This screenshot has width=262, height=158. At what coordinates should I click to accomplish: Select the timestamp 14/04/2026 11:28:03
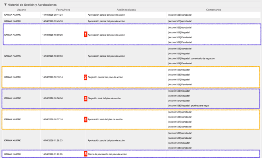[x=52, y=140]
